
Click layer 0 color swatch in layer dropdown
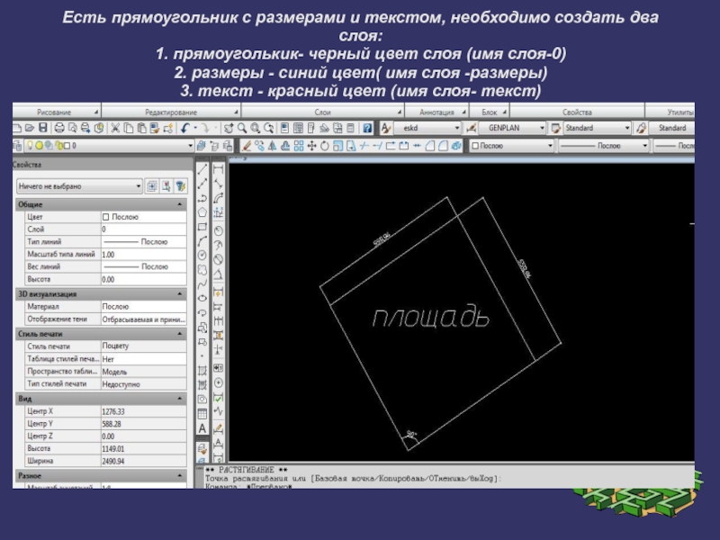coord(67,146)
